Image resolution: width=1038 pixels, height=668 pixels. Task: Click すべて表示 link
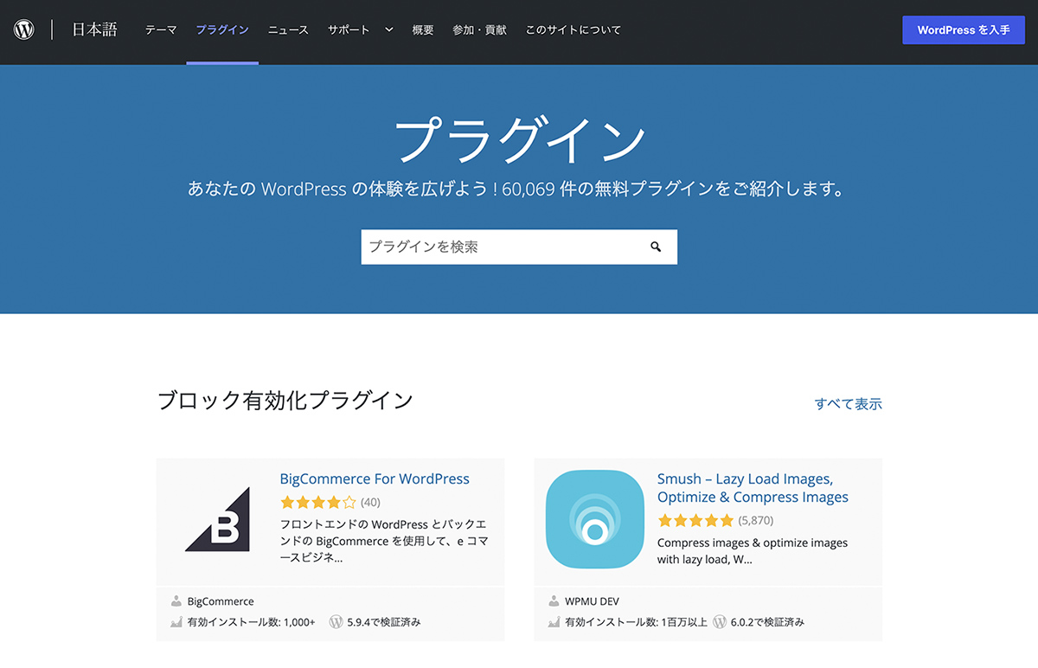tap(849, 404)
